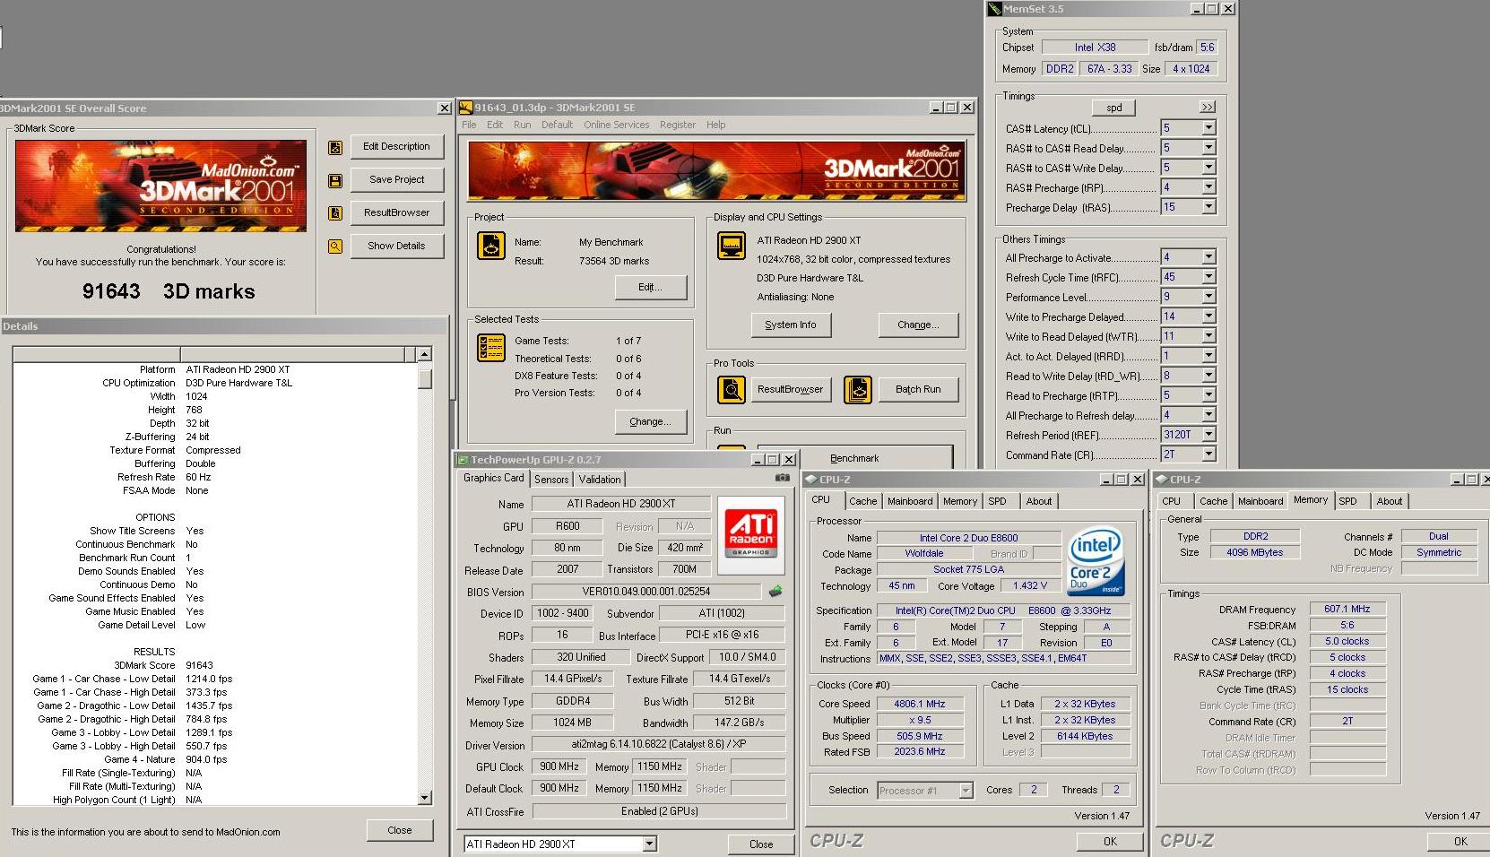Click the Display and CPU Settings monitor icon
The width and height of the screenshot is (1490, 857).
tap(732, 246)
